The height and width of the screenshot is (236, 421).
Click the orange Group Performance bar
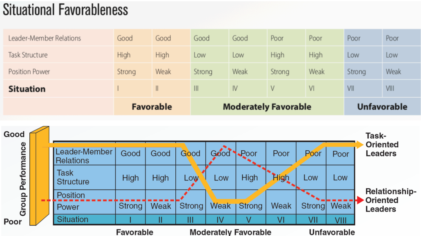(x=39, y=176)
